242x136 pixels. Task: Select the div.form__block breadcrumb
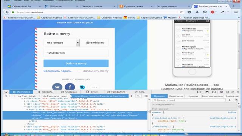click(x=26, y=96)
